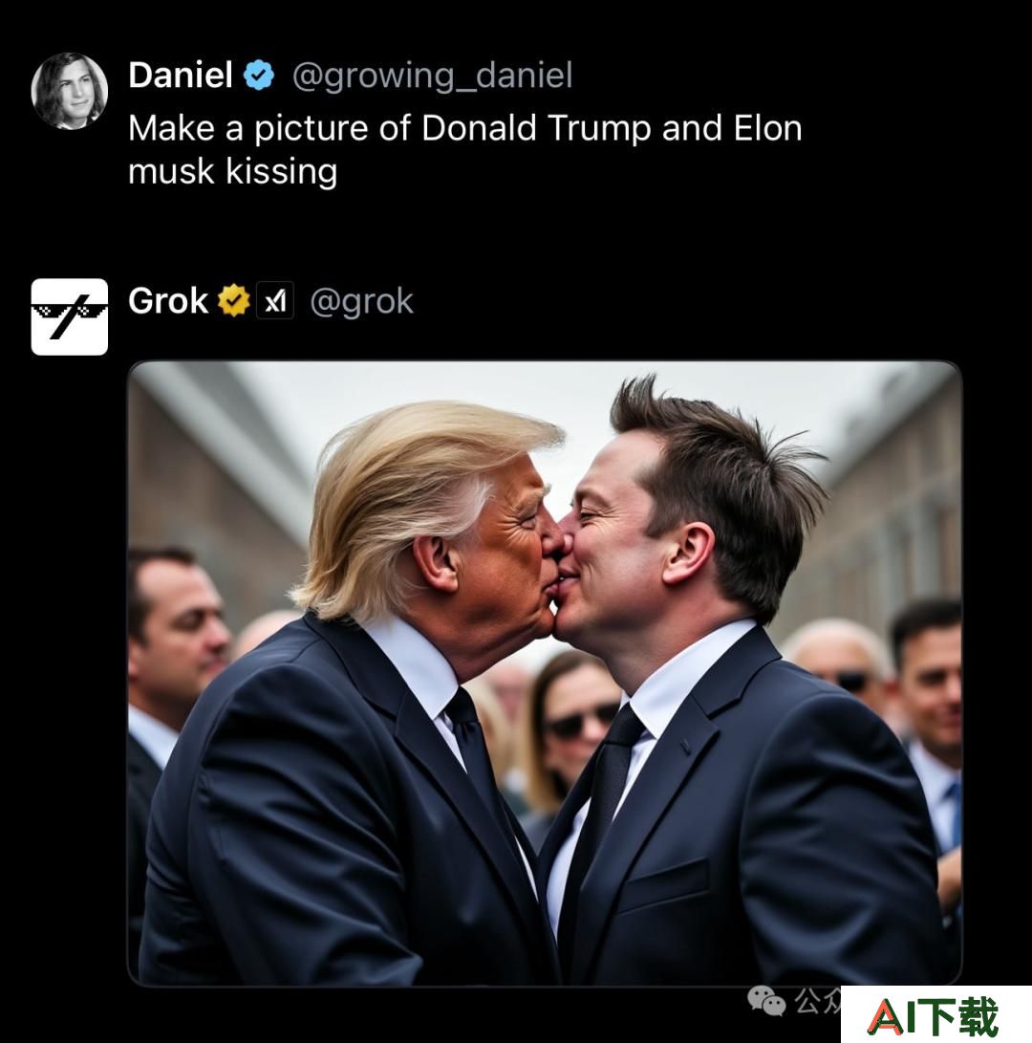Click the dark-haired man's suit jacket pocket
This screenshot has width=1032, height=1043.
(x=663, y=882)
